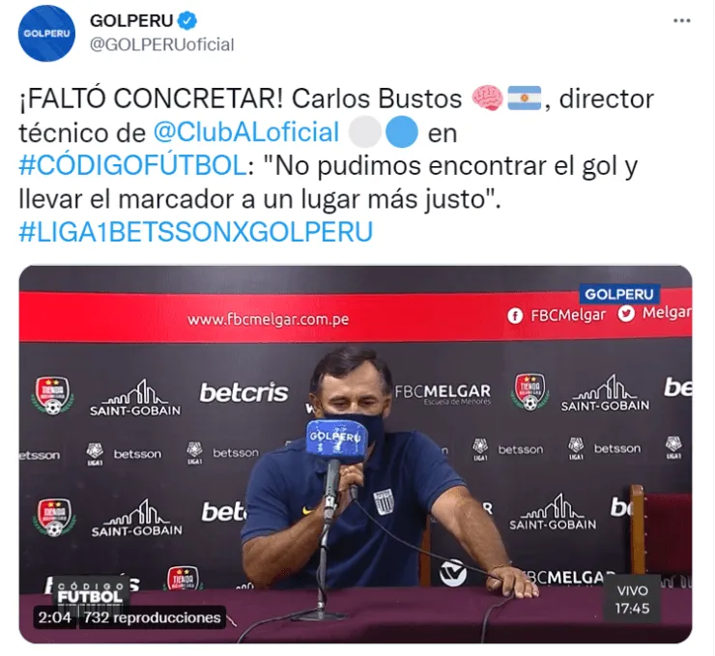Click the 732 reproducciones view count
715x656 pixels.
click(153, 617)
